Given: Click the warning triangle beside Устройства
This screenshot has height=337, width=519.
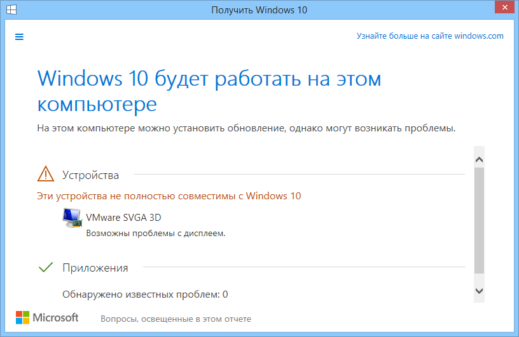Looking at the screenshot, I should 46,174.
